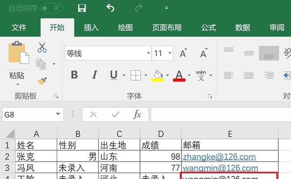Click the Save disk icon
This screenshot has height=179, width=291.
(82, 8)
